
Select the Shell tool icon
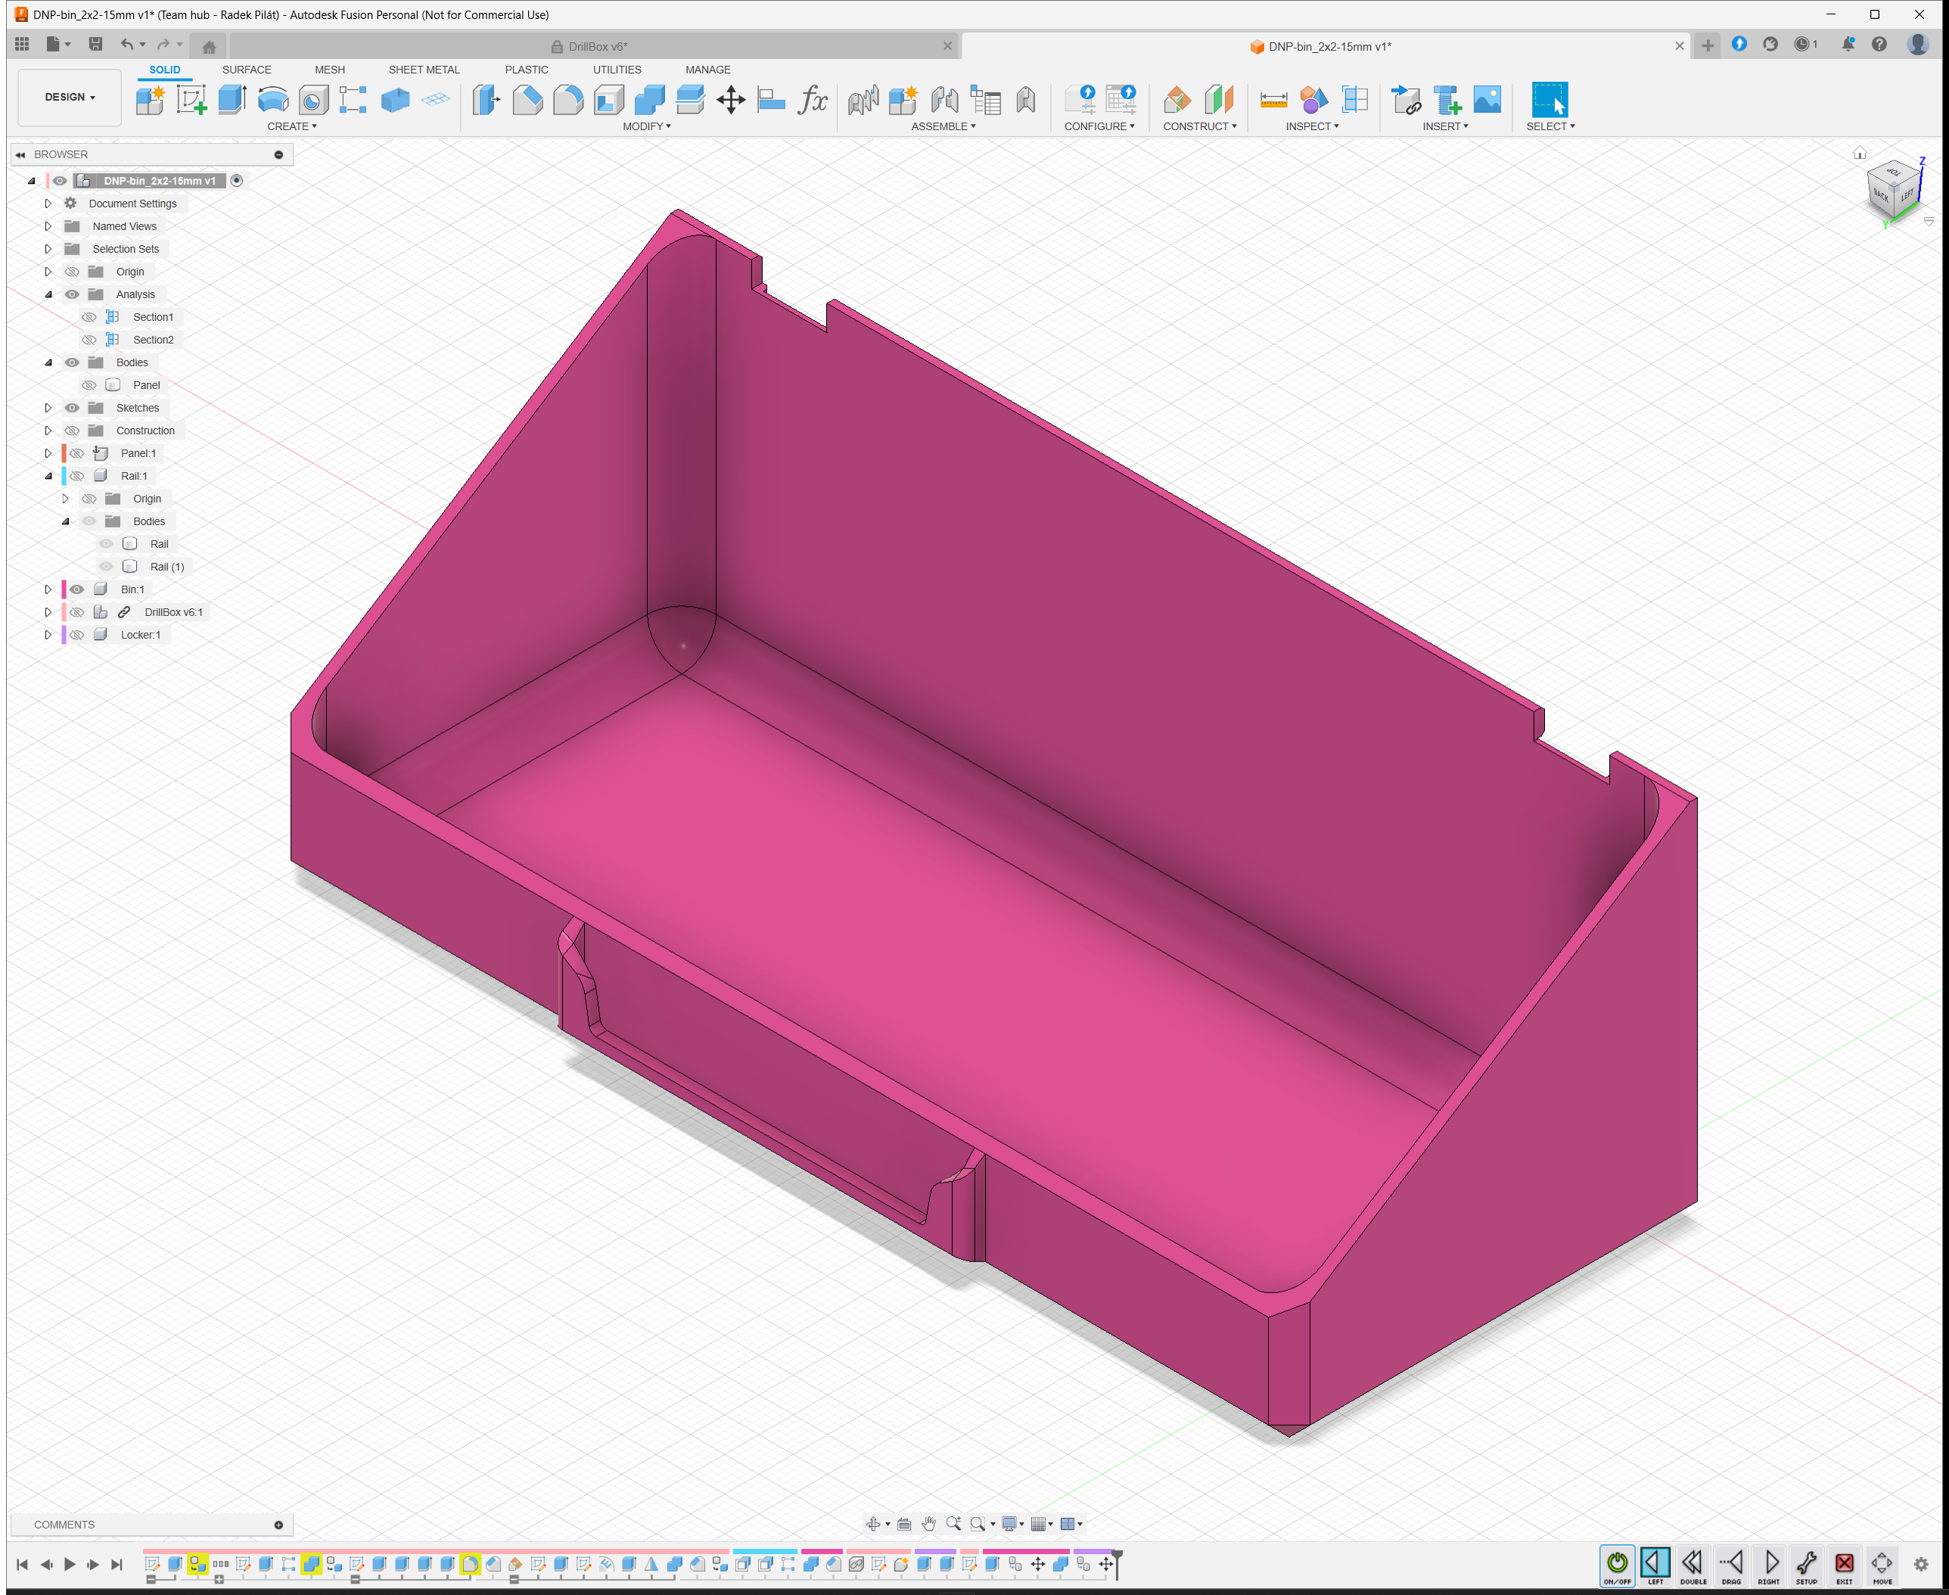click(609, 99)
